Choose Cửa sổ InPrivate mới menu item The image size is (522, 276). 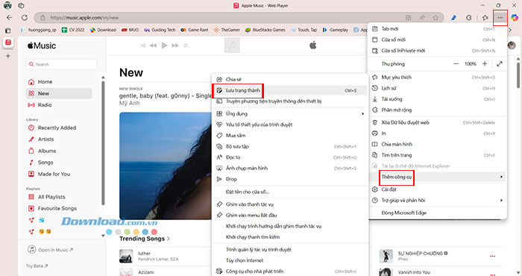[x=438, y=51]
